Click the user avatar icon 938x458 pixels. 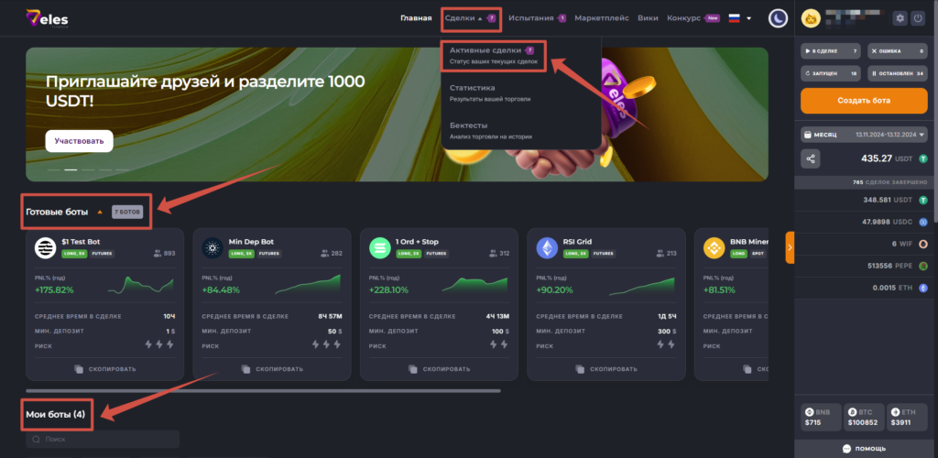pyautogui.click(x=810, y=18)
